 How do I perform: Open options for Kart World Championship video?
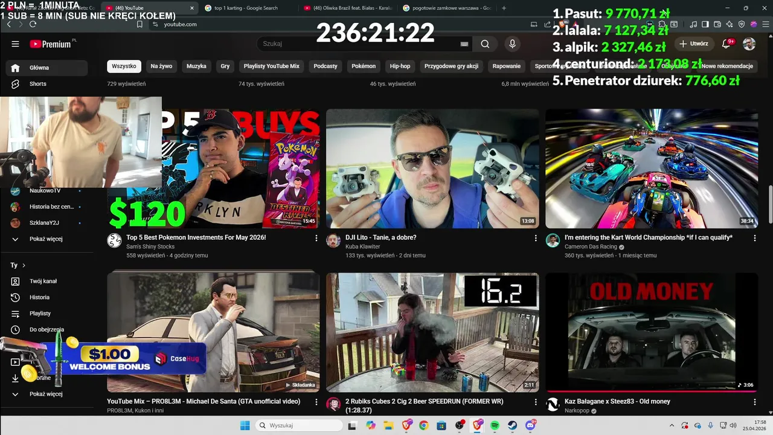pos(755,238)
